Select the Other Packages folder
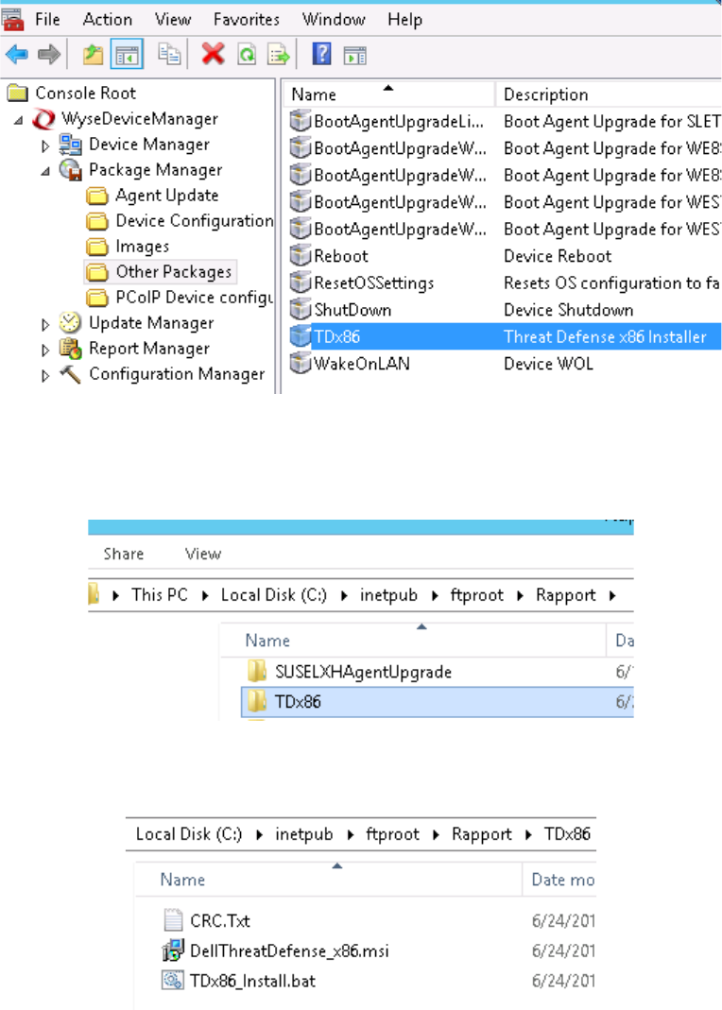 (x=161, y=272)
